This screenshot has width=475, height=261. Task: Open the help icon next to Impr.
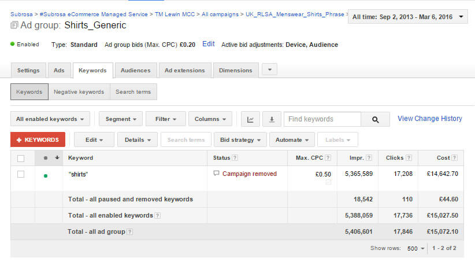click(369, 158)
